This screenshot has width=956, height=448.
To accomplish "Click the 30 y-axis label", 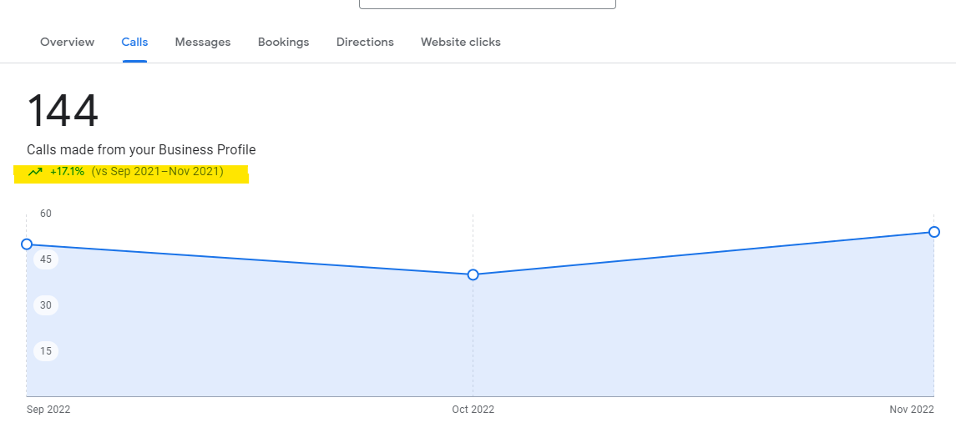I will coord(45,305).
